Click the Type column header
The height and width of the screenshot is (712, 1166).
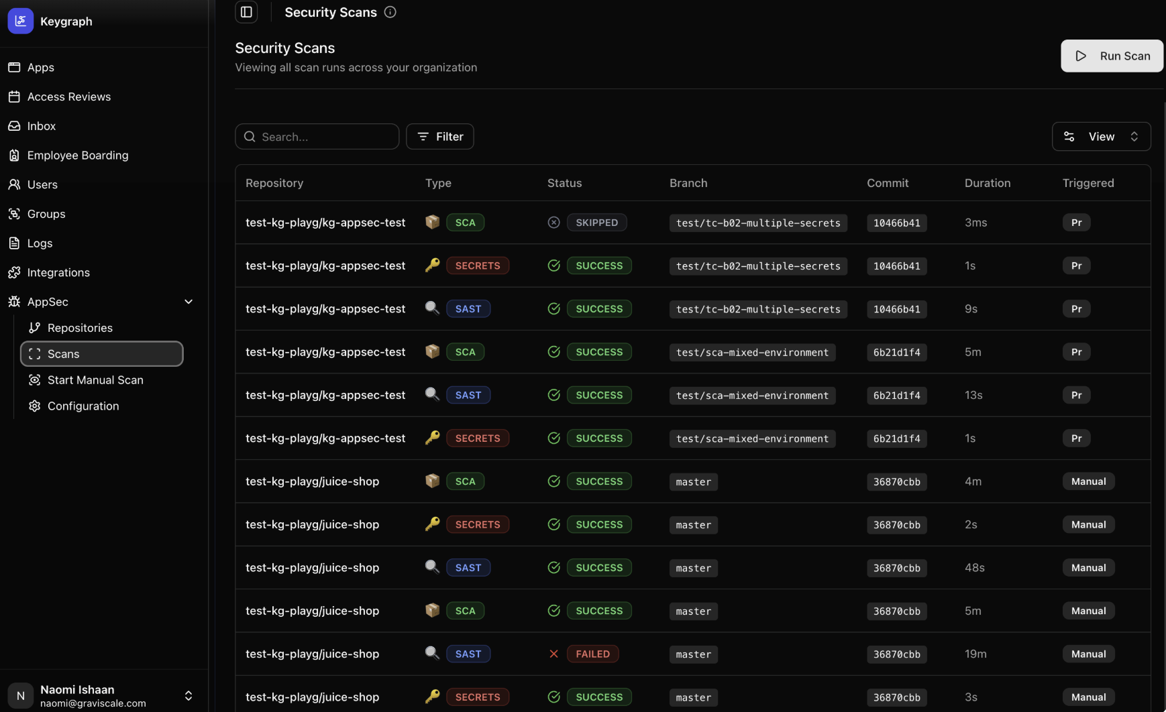(438, 183)
